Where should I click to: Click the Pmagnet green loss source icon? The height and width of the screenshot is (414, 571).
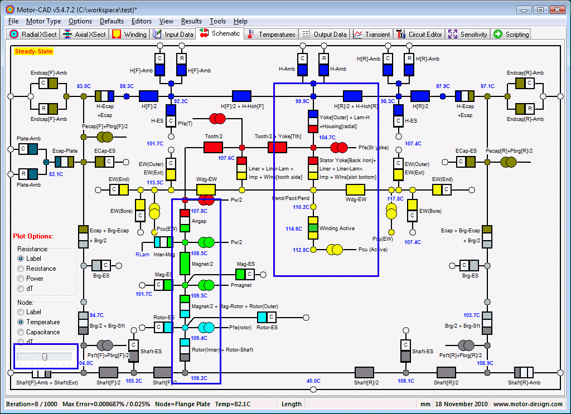click(x=206, y=285)
